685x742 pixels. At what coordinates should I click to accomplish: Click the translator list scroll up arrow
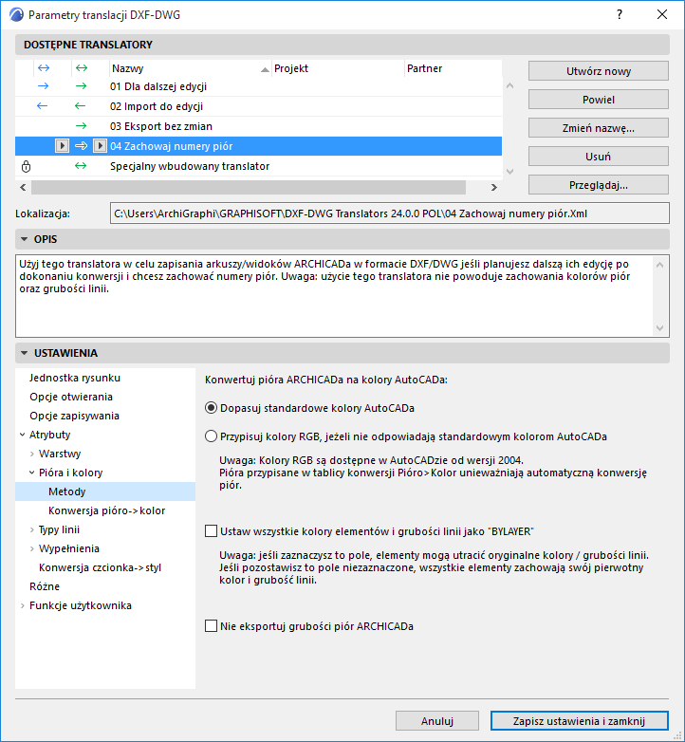pyautogui.click(x=510, y=85)
